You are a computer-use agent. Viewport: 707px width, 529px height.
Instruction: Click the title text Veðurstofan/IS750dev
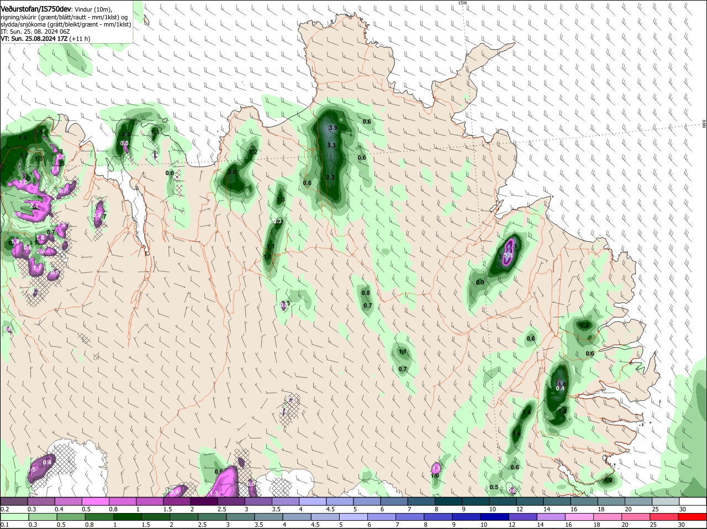pyautogui.click(x=36, y=9)
